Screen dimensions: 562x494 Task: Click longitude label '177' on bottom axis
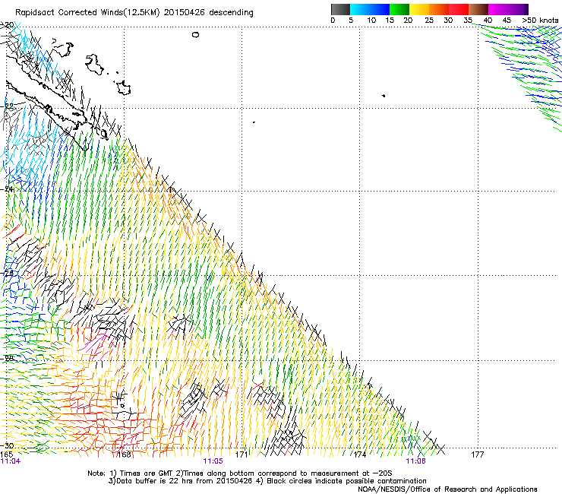click(x=478, y=454)
